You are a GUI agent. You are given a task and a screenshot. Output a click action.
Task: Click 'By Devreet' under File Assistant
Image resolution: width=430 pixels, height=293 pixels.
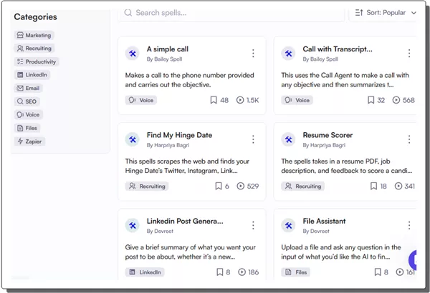coord(316,231)
